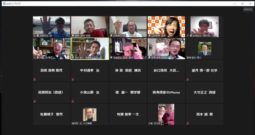Click profile photo of 境克彦 法 大分舞鶴
Viewport: 255px width, 135px height.
click(x=90, y=114)
